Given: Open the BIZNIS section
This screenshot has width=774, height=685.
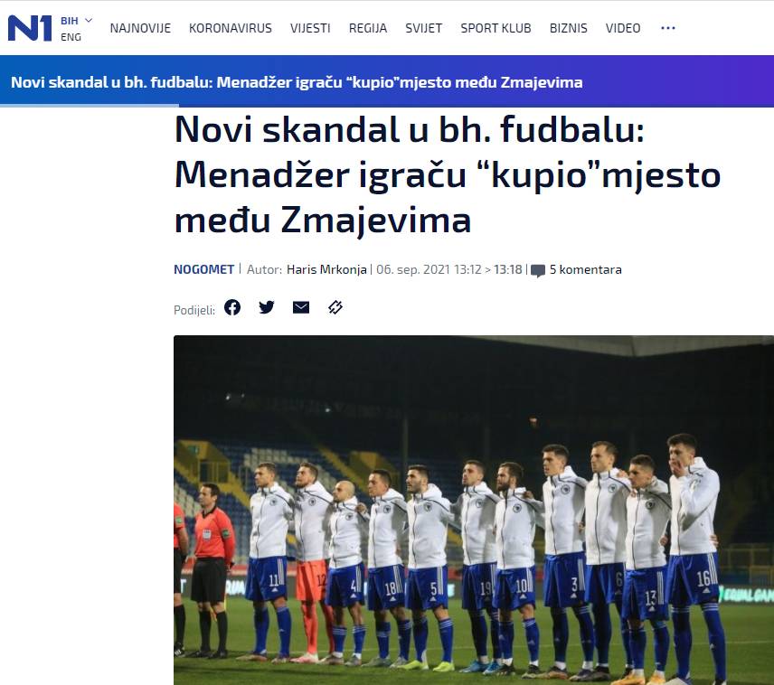Looking at the screenshot, I should click(x=569, y=28).
